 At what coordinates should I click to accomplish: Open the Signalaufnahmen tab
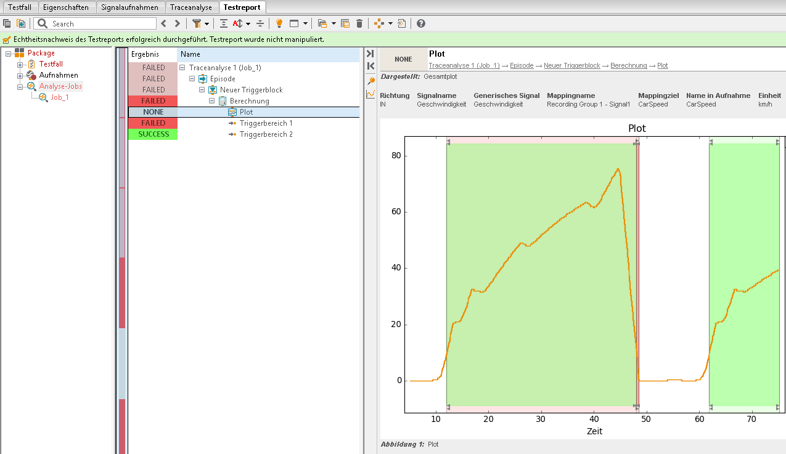tap(131, 7)
